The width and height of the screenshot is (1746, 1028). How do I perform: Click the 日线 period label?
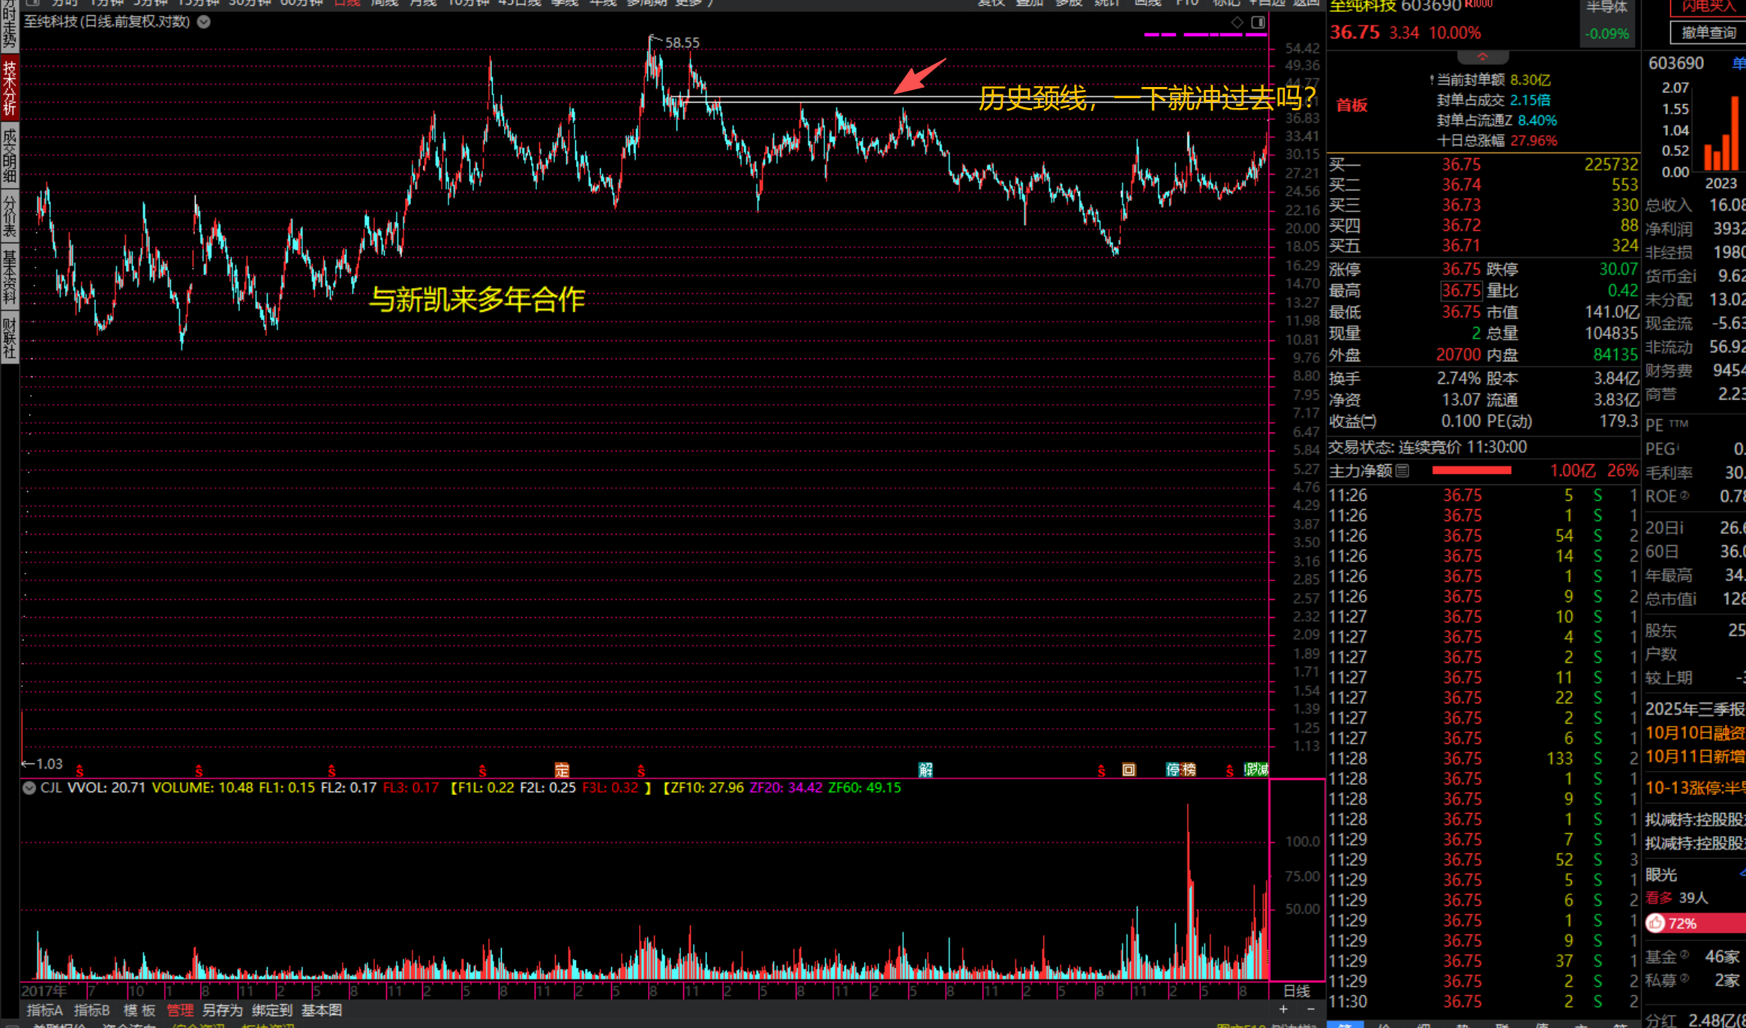[x=1297, y=991]
